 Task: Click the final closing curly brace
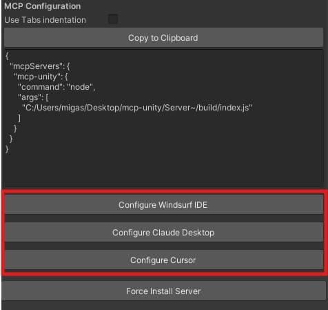pyautogui.click(x=7, y=149)
